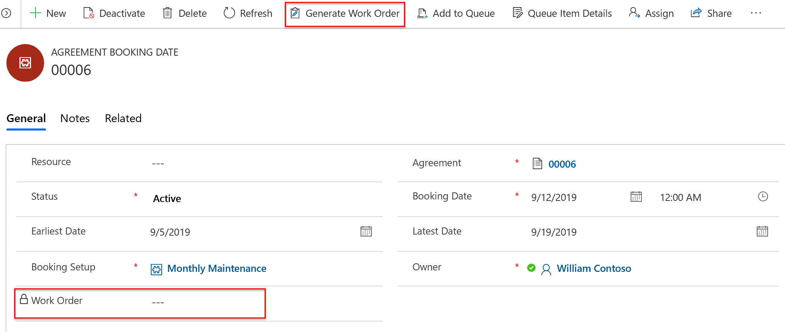Click the Delete trash can icon
Image resolution: width=785 pixels, height=332 pixels.
point(167,13)
